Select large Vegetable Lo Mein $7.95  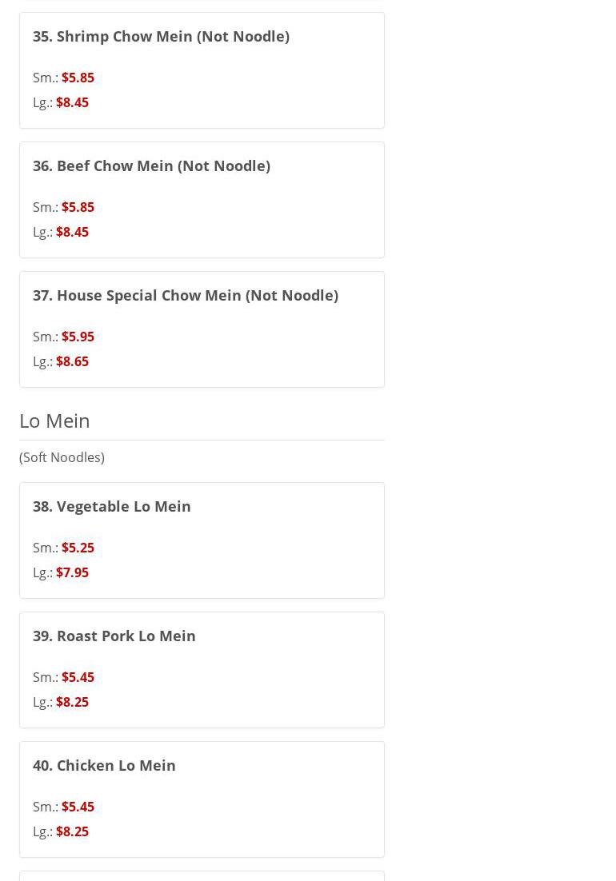[x=72, y=572]
